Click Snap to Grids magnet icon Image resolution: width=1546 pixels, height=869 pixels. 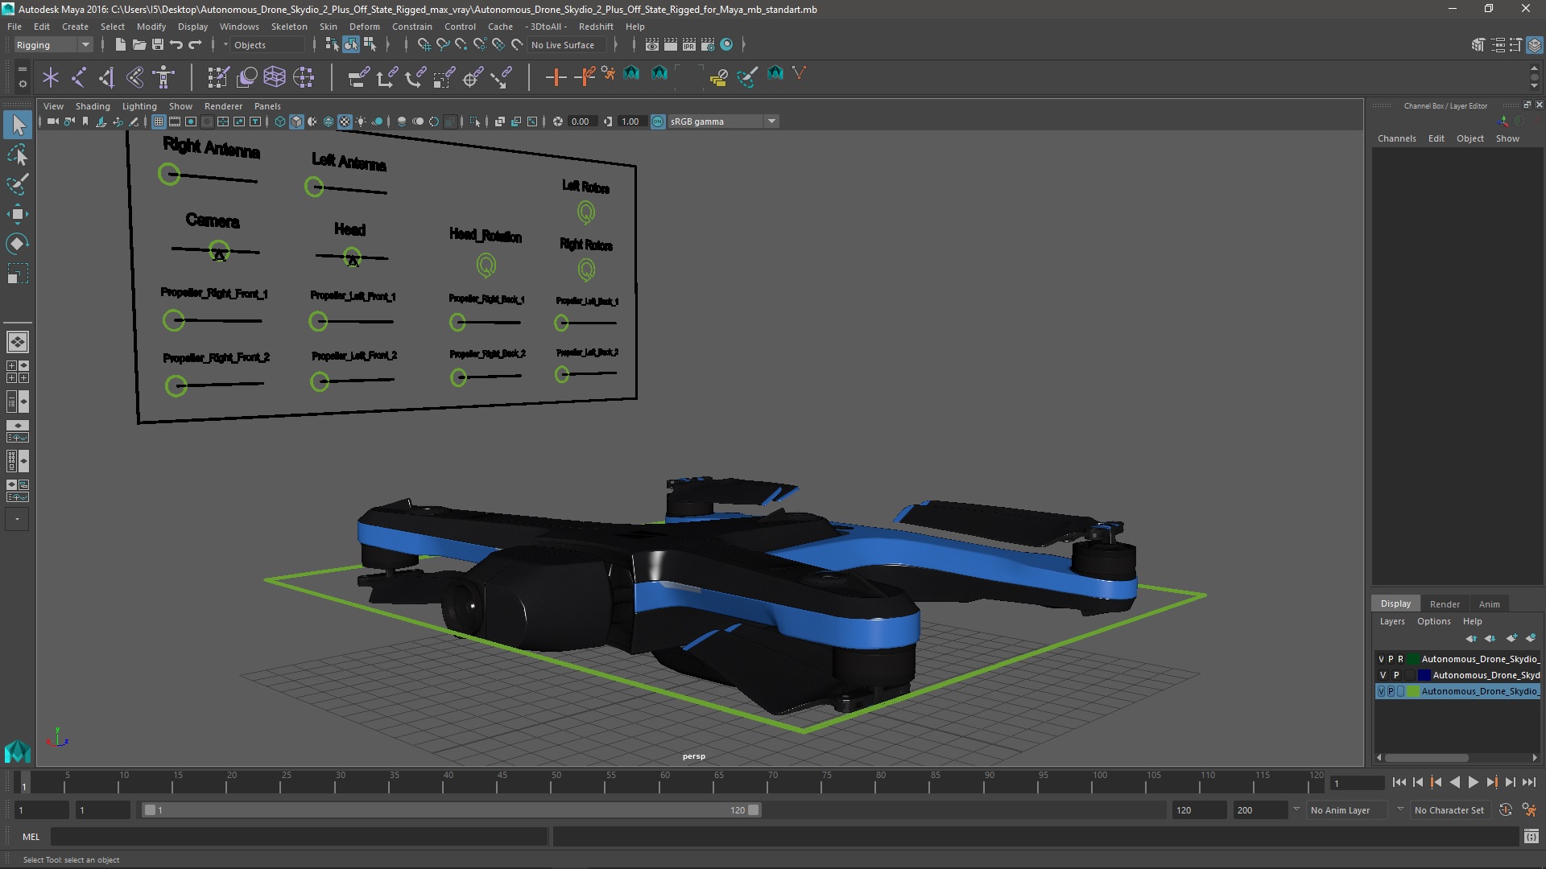point(424,45)
